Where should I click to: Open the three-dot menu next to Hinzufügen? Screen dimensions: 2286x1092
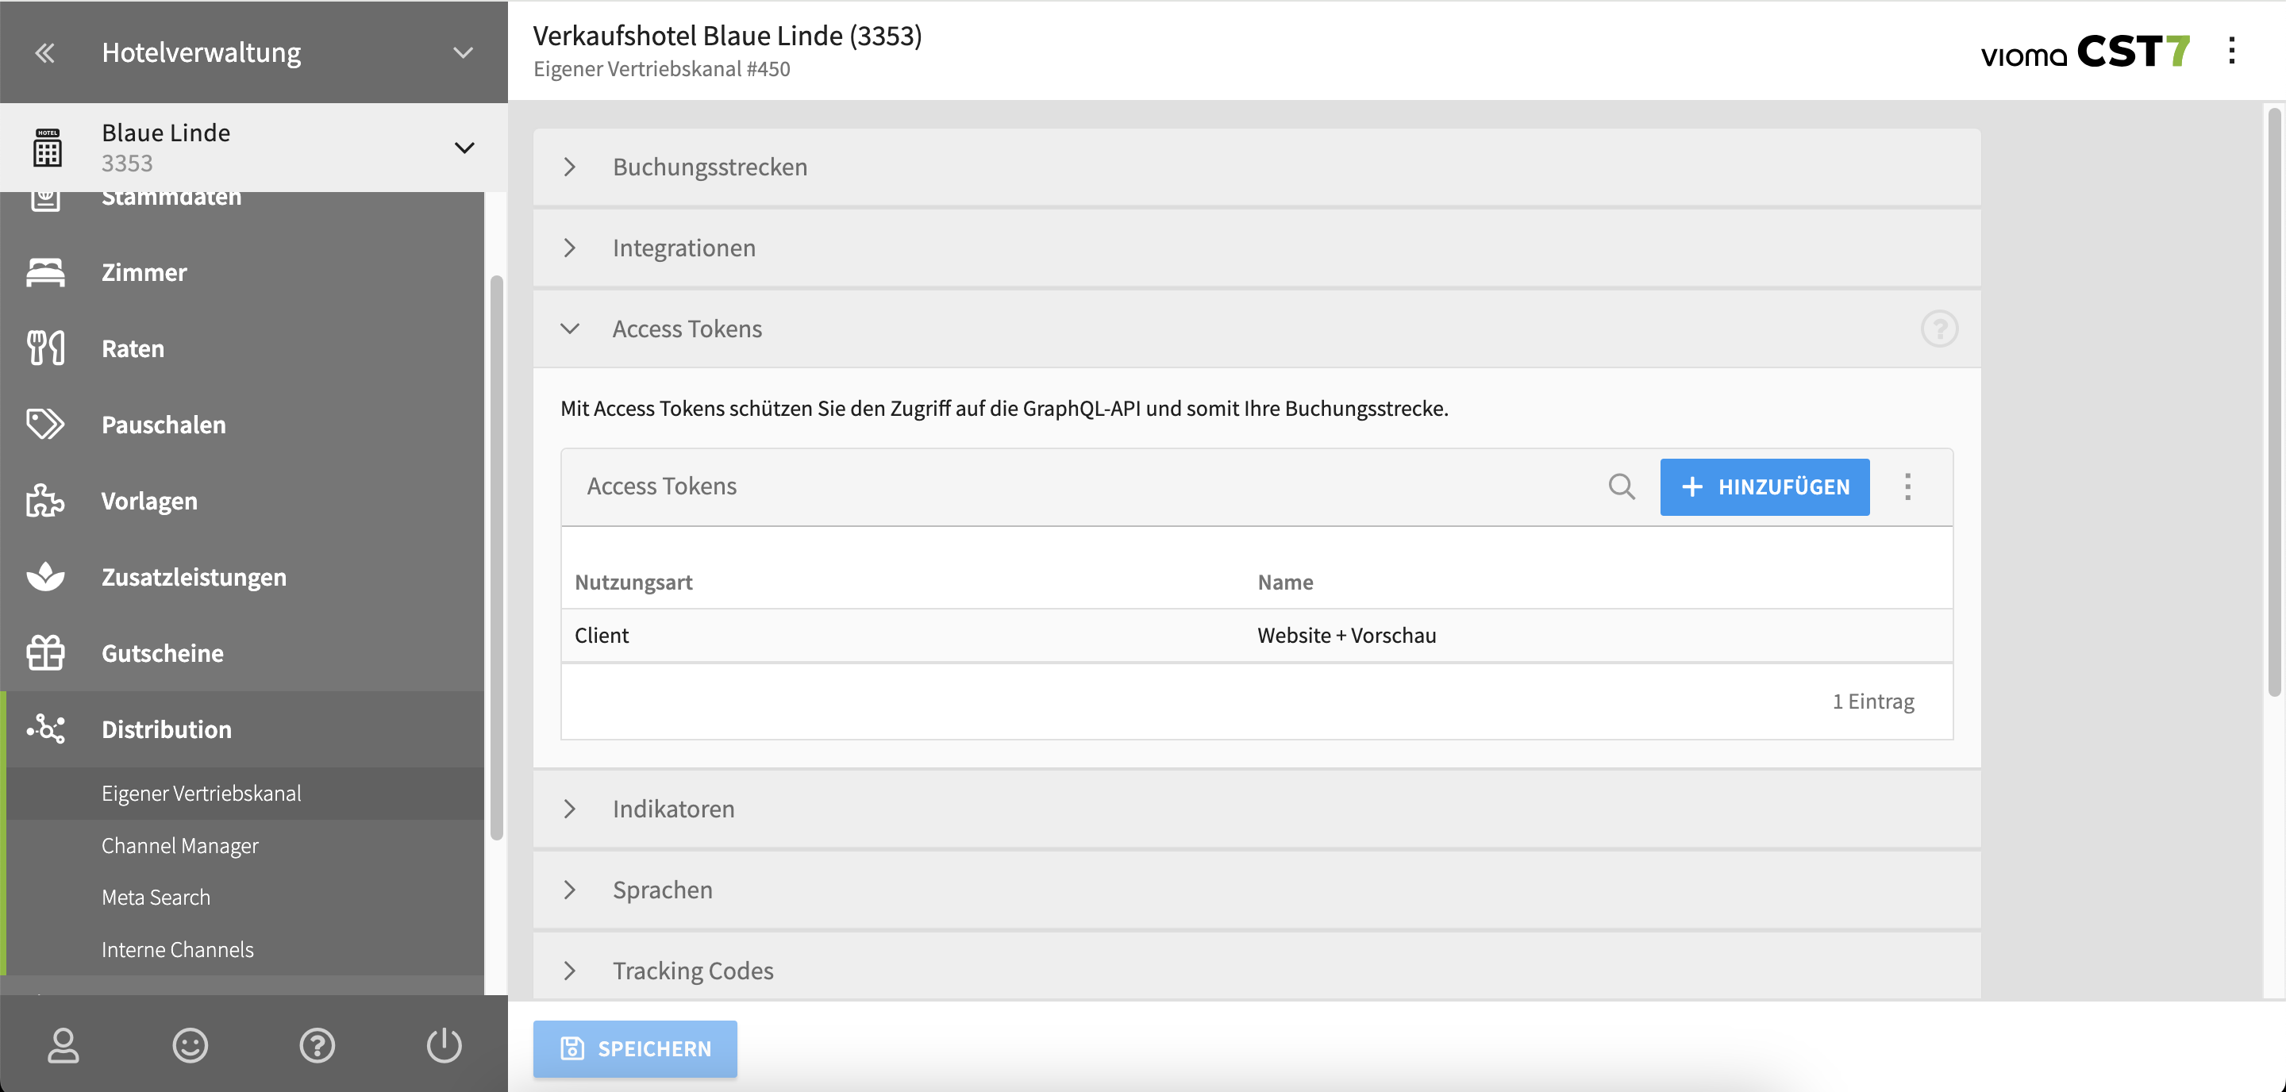point(1907,487)
